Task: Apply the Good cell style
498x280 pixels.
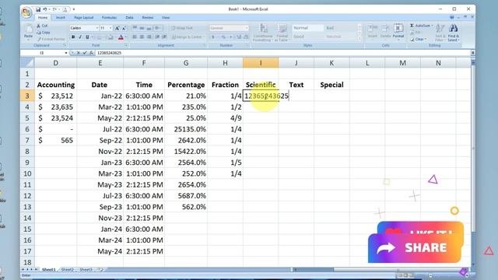Action: click(307, 37)
